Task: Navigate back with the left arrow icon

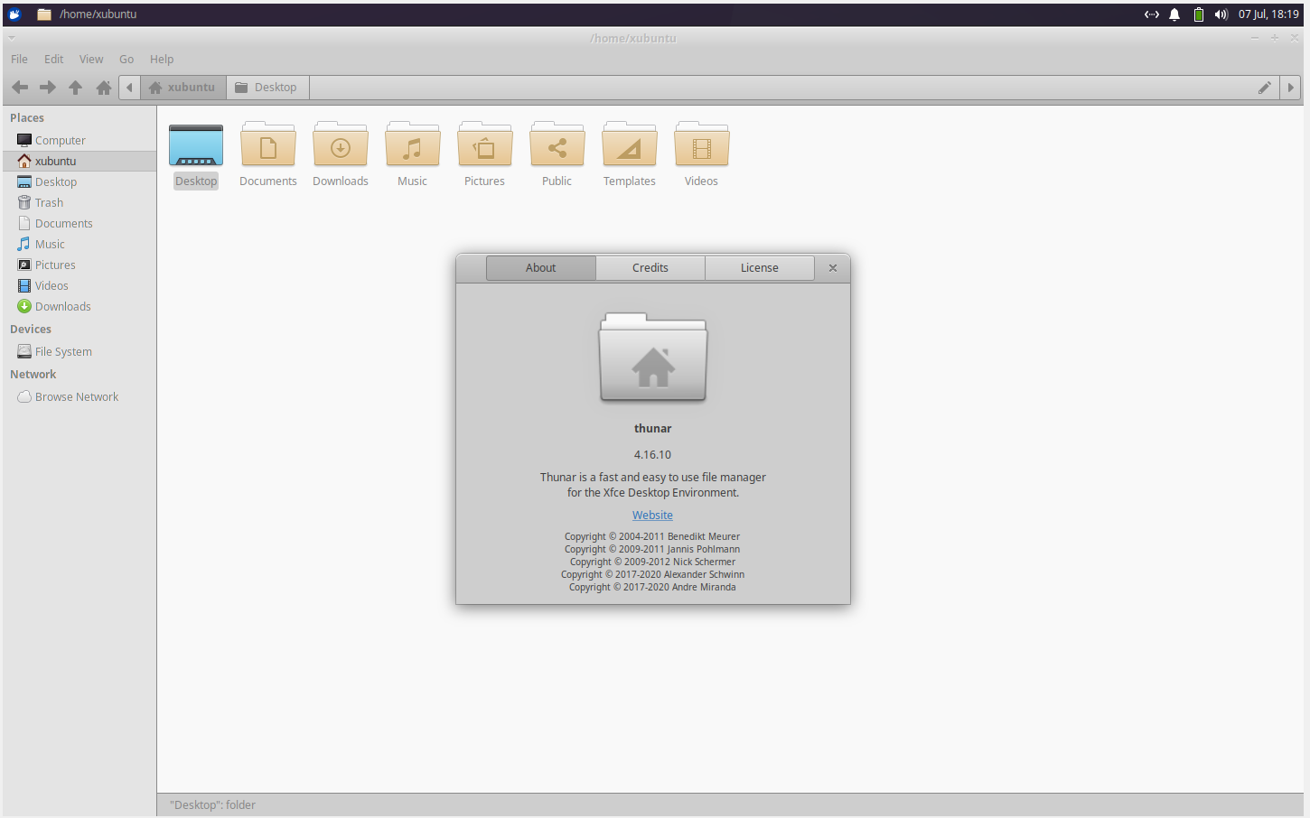Action: [x=19, y=87]
